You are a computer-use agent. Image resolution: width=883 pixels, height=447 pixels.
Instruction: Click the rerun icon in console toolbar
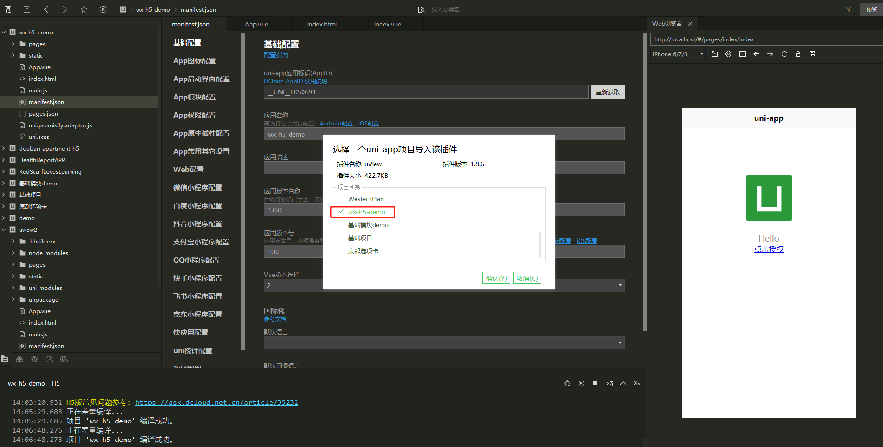[581, 383]
